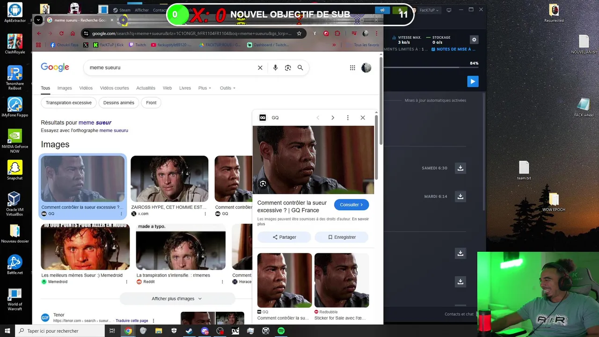The image size is (599, 337).
Task: Open Chrome home page button
Action: (73, 33)
